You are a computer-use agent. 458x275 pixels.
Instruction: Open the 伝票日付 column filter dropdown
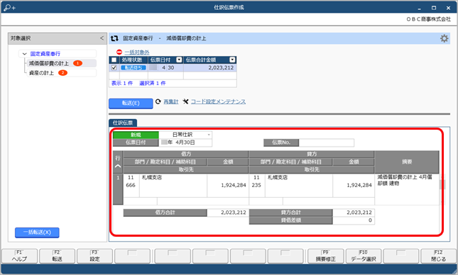click(179, 60)
